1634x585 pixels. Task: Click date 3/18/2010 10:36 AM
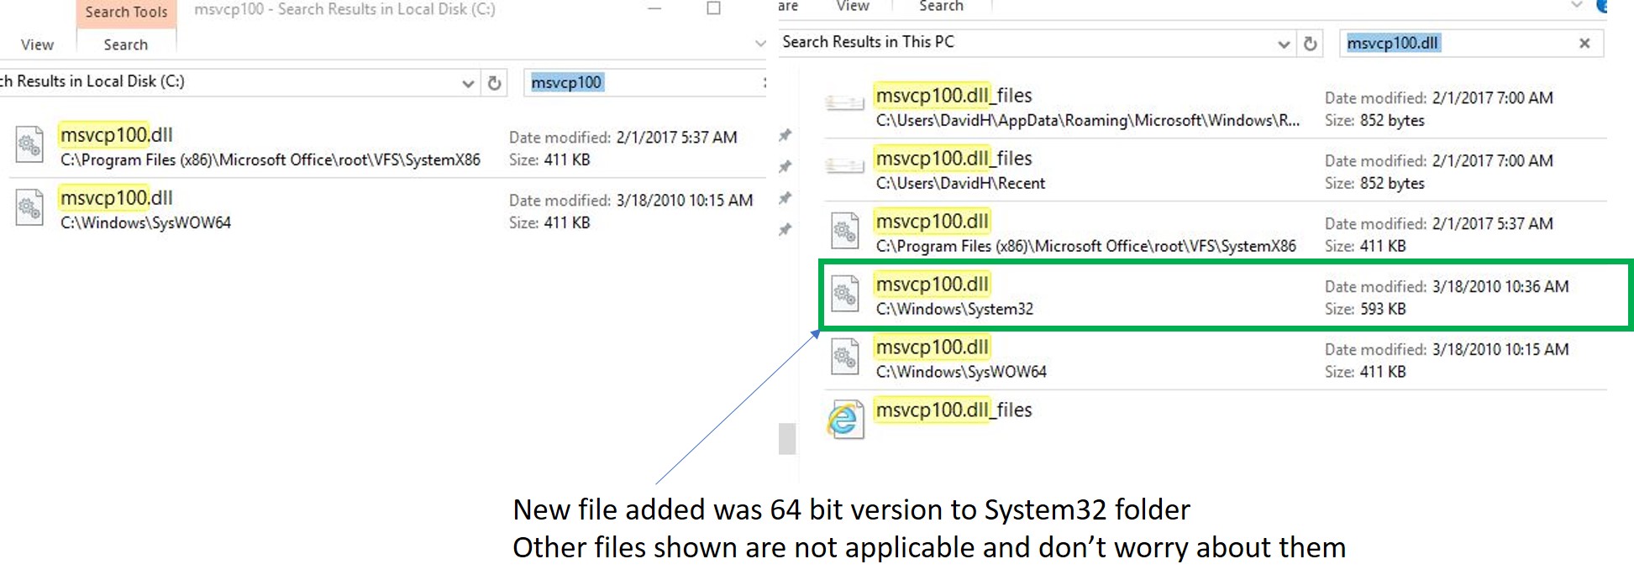pos(1500,287)
